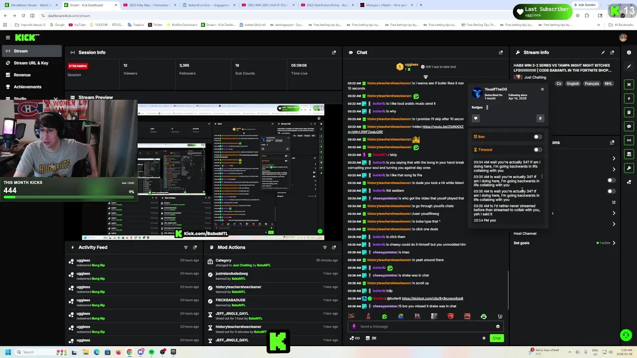Open the emoji picker in message box

(498, 327)
